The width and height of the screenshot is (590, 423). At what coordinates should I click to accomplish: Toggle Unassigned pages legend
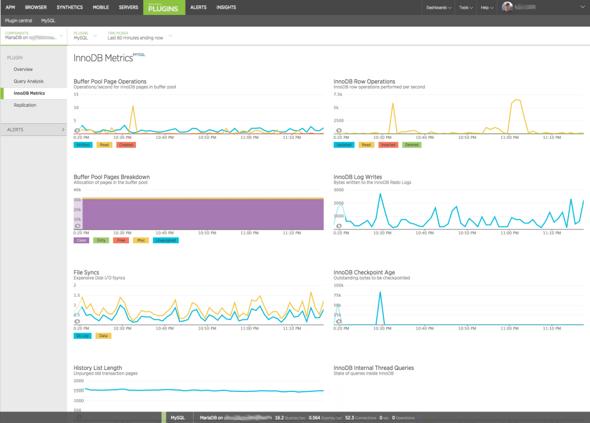[165, 240]
